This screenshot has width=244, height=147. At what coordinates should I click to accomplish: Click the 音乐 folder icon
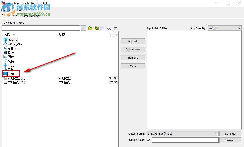5,69
